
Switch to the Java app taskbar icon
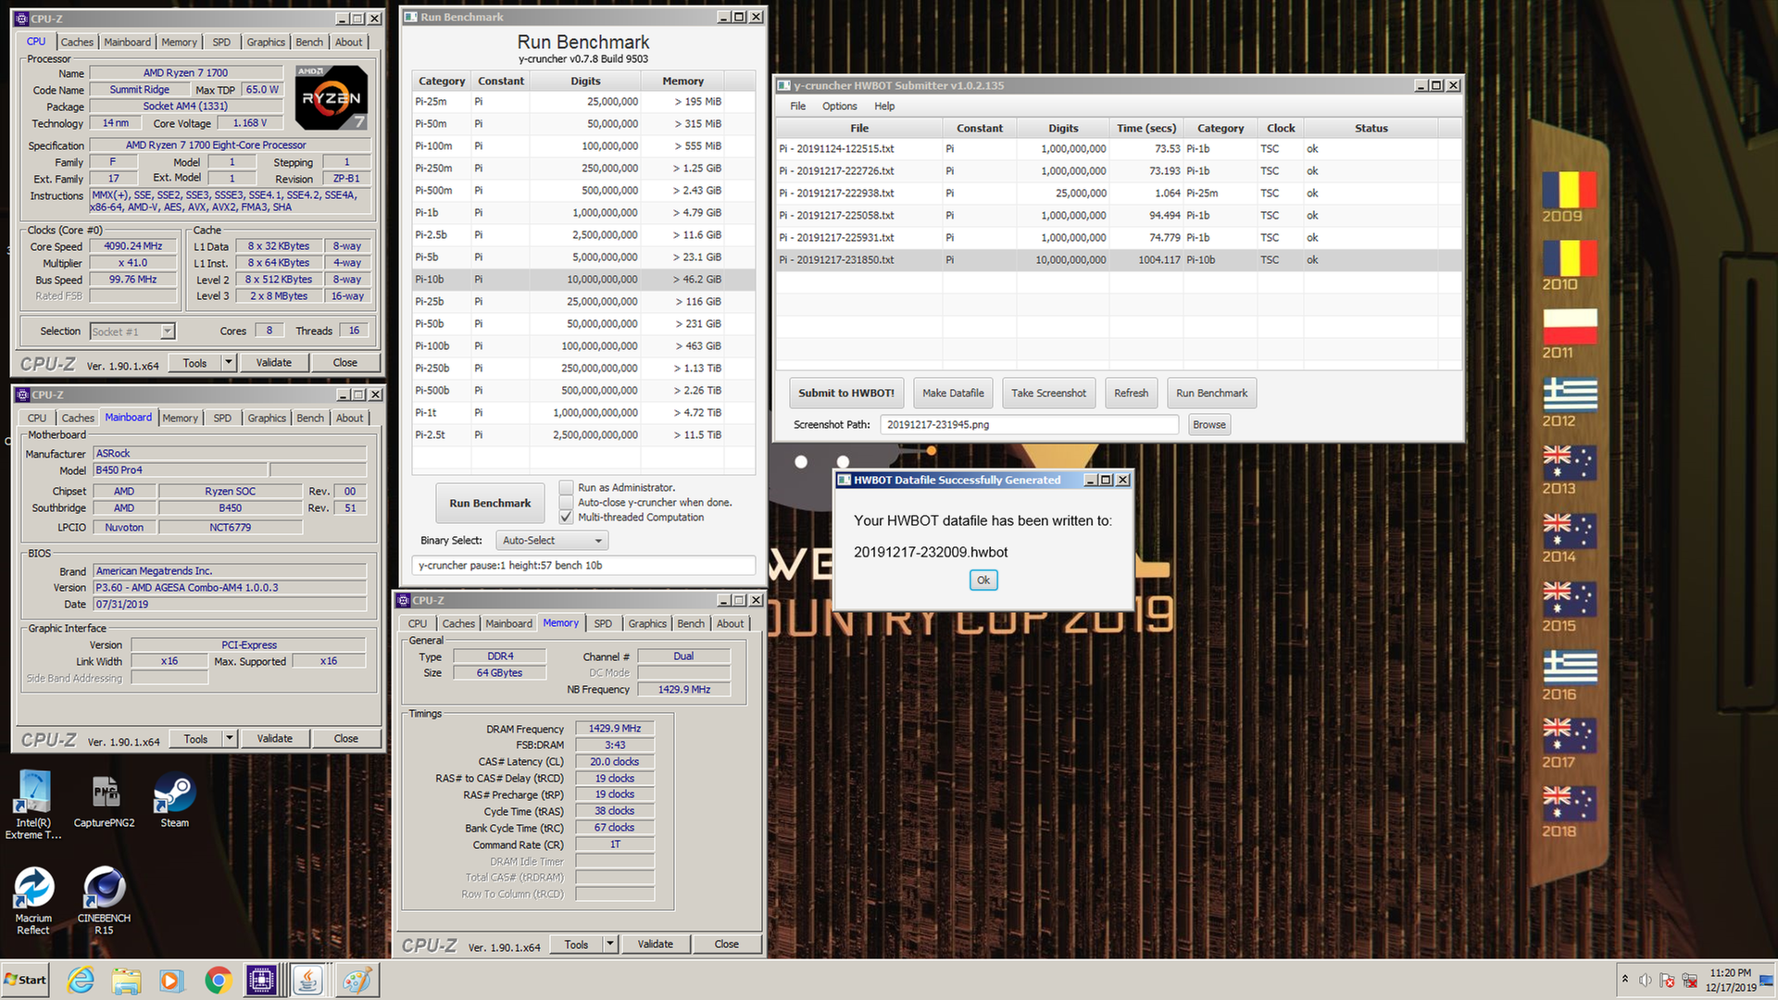(308, 980)
